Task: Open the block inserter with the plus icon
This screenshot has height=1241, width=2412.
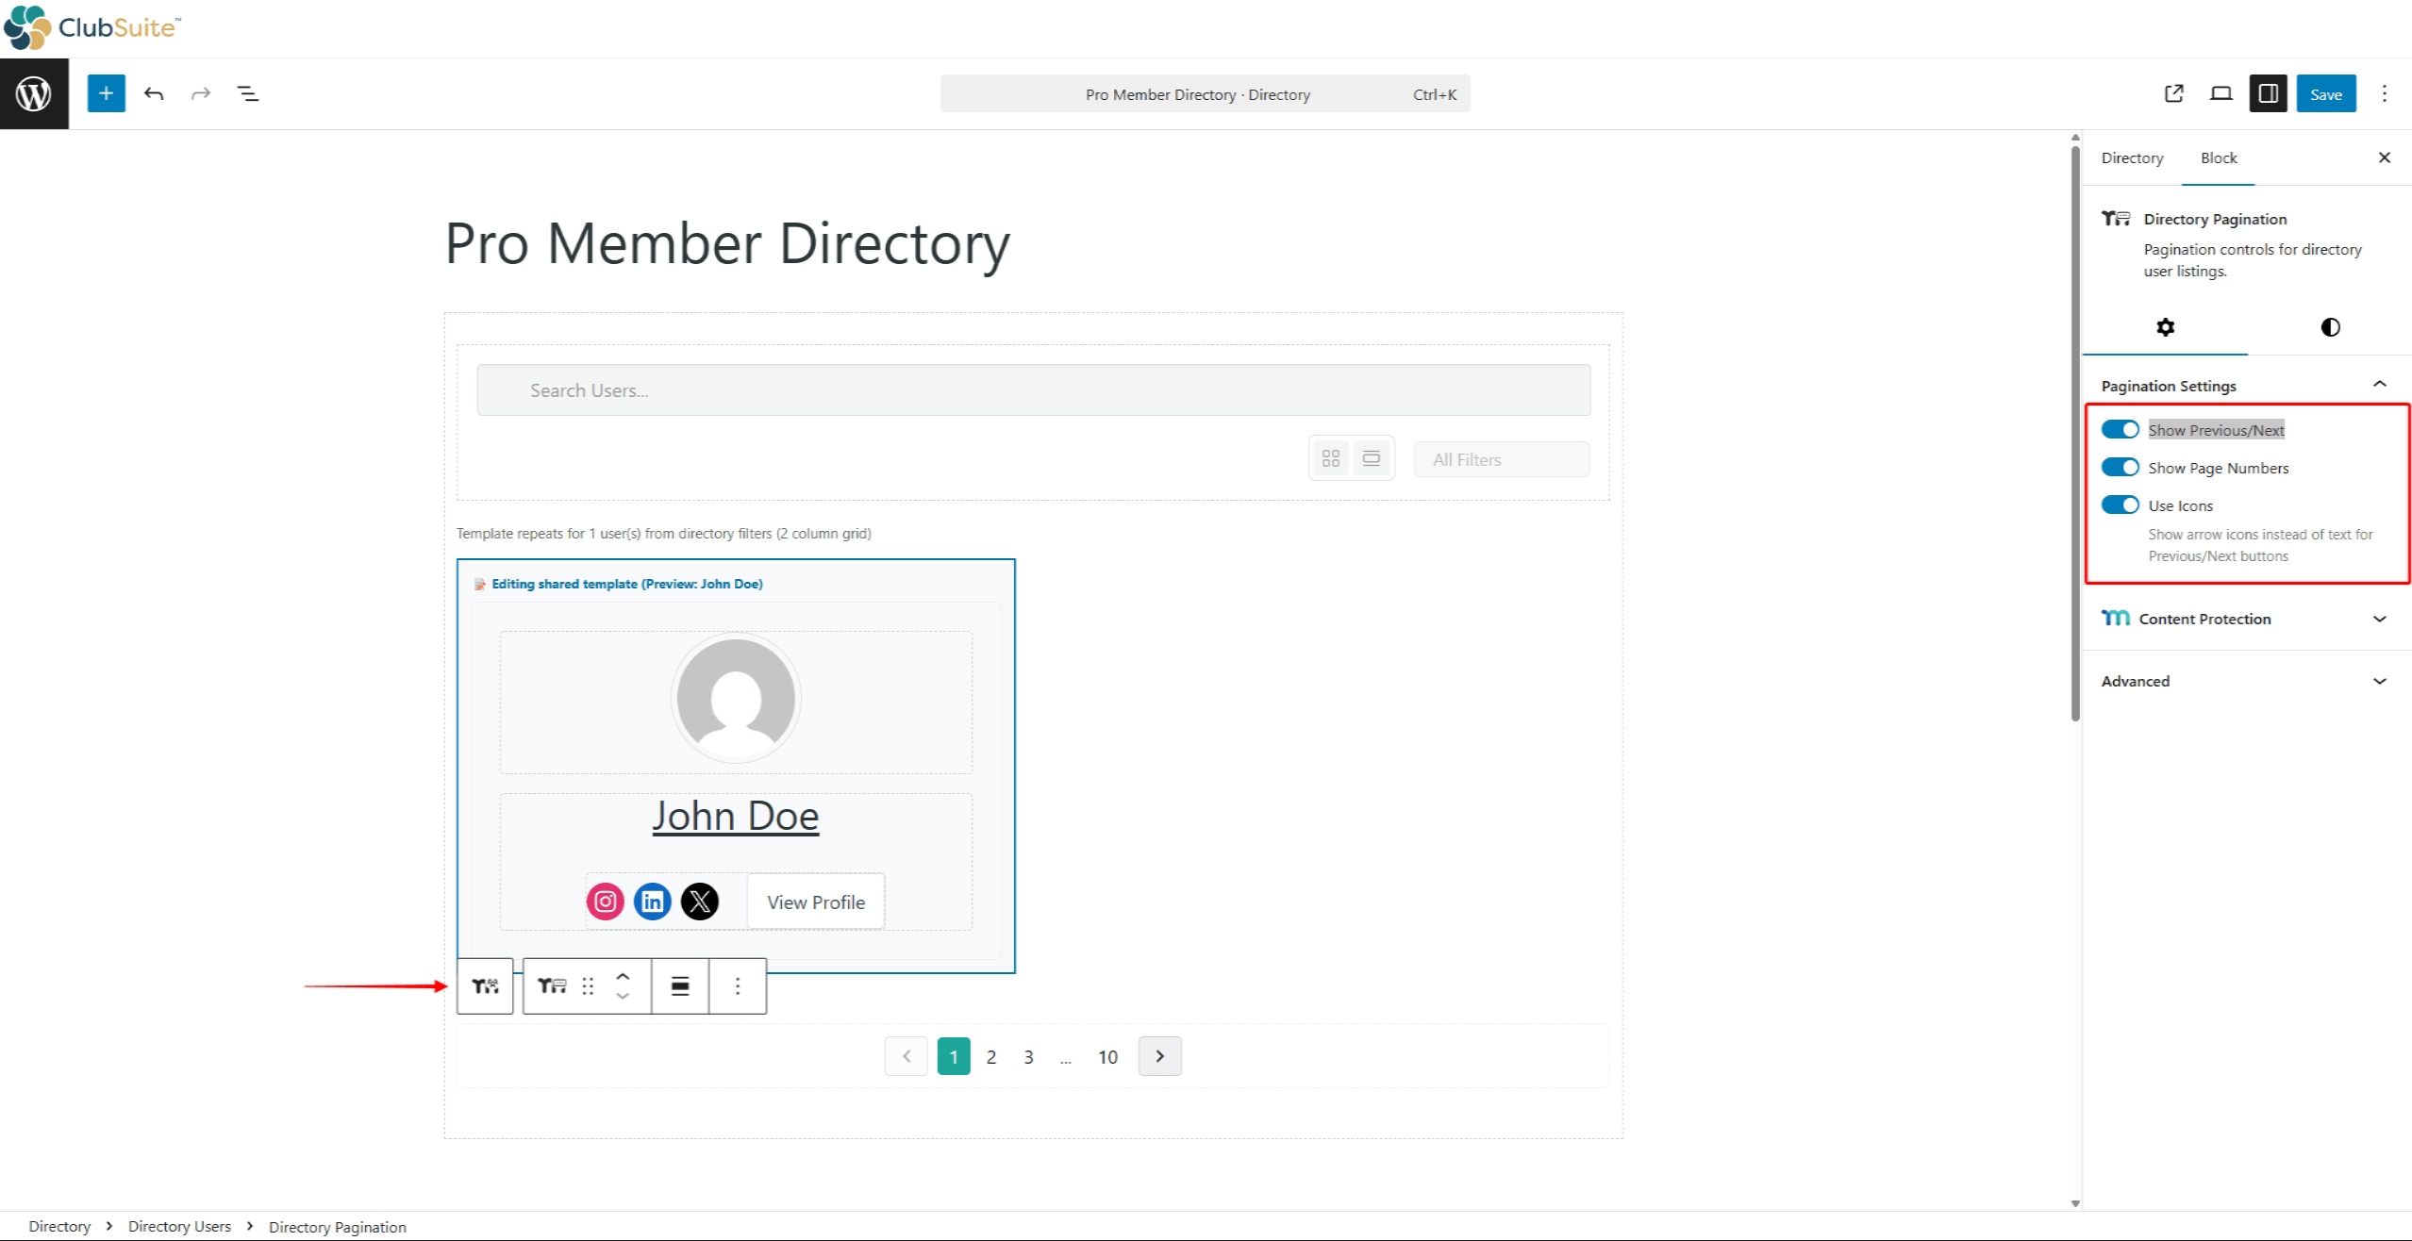Action: click(x=106, y=93)
